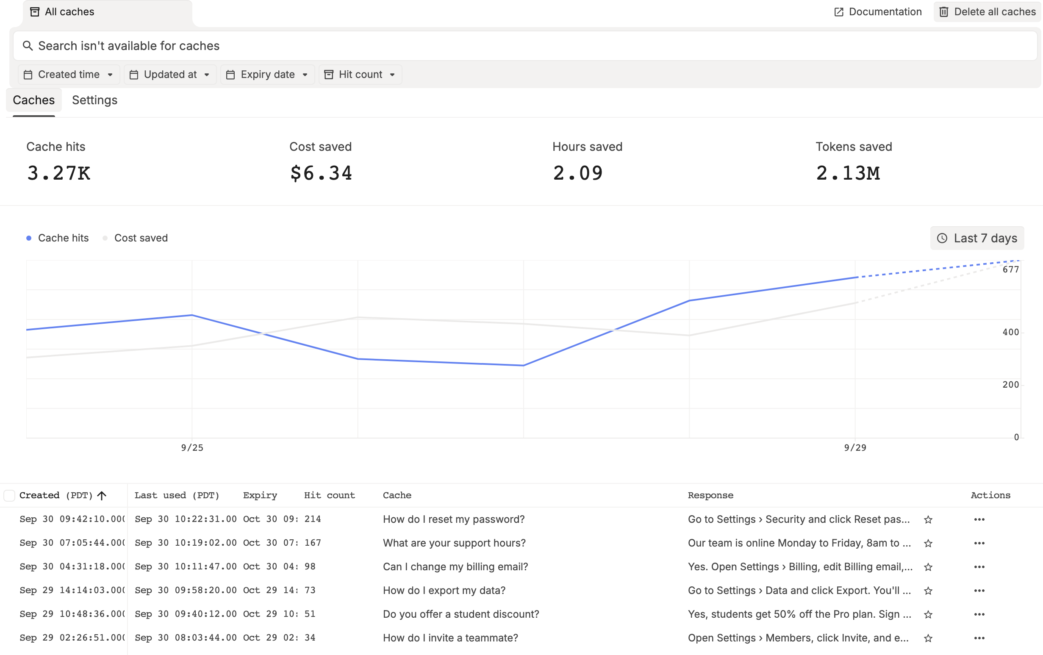Click the search magnifier icon

tap(28, 46)
